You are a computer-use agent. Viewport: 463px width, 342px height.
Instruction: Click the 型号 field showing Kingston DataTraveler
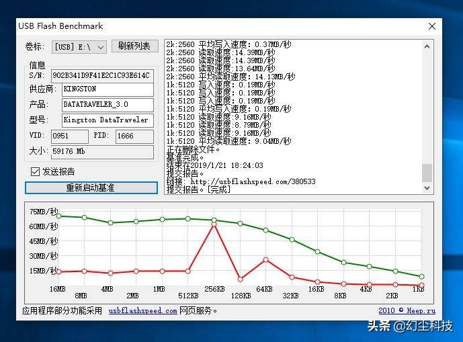[x=108, y=120]
